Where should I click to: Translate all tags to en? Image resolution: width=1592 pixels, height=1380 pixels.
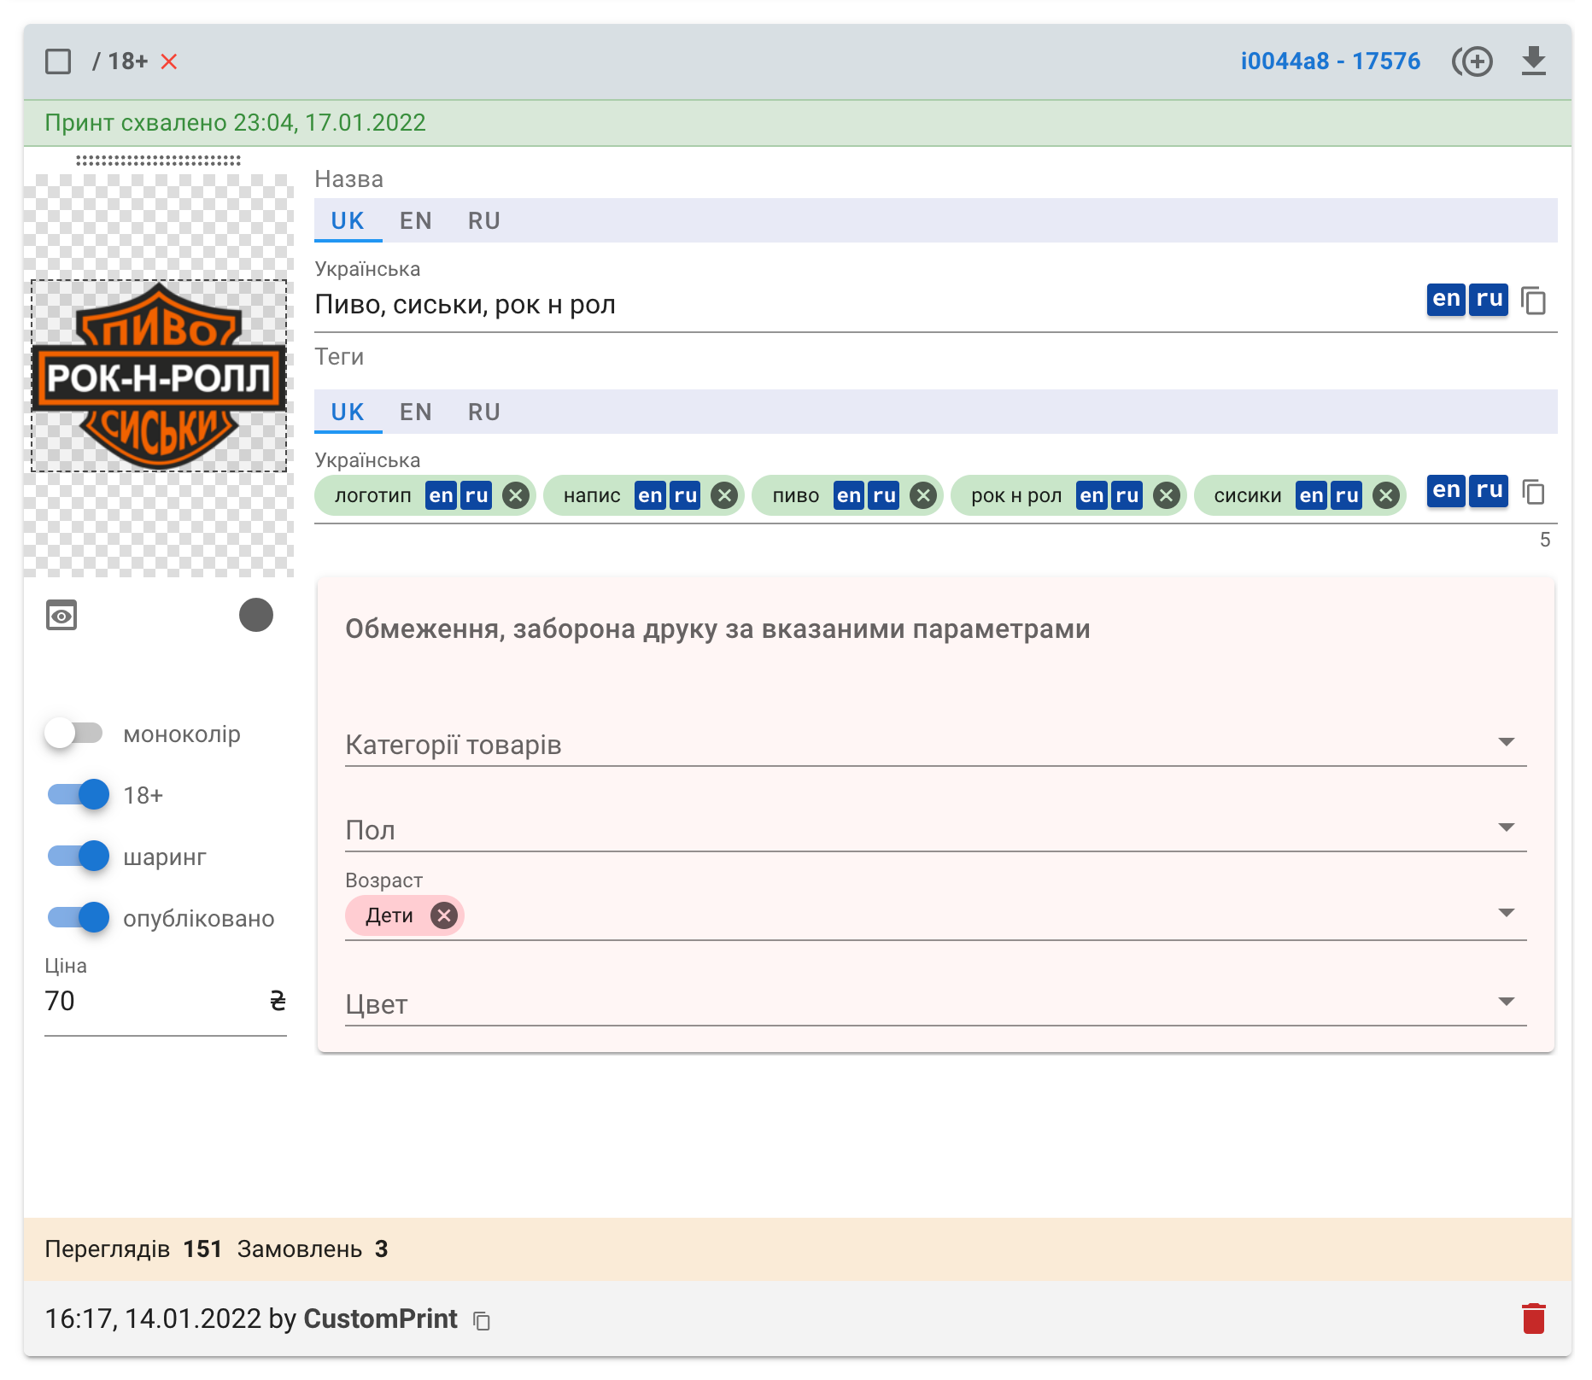(1446, 491)
